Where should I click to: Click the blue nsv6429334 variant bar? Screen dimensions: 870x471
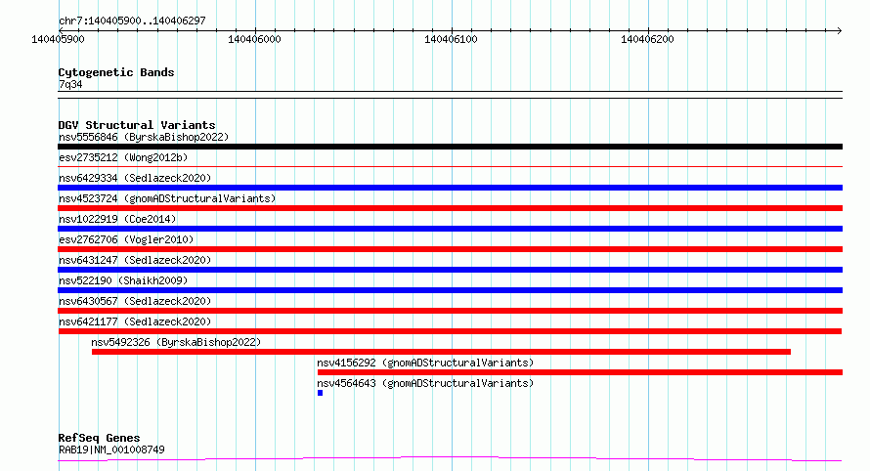pyautogui.click(x=450, y=188)
